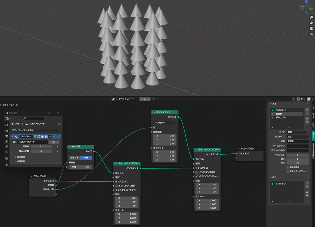This screenshot has width=315, height=227.
Task: Open the World properties red globe icon
Action: 7,152
